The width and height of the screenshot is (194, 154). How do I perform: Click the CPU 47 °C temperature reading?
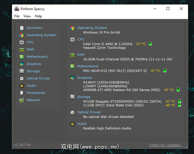[x=141, y=44]
